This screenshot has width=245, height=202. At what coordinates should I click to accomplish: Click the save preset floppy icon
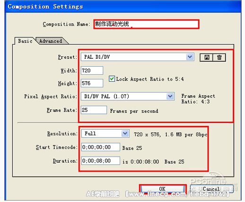207,57
